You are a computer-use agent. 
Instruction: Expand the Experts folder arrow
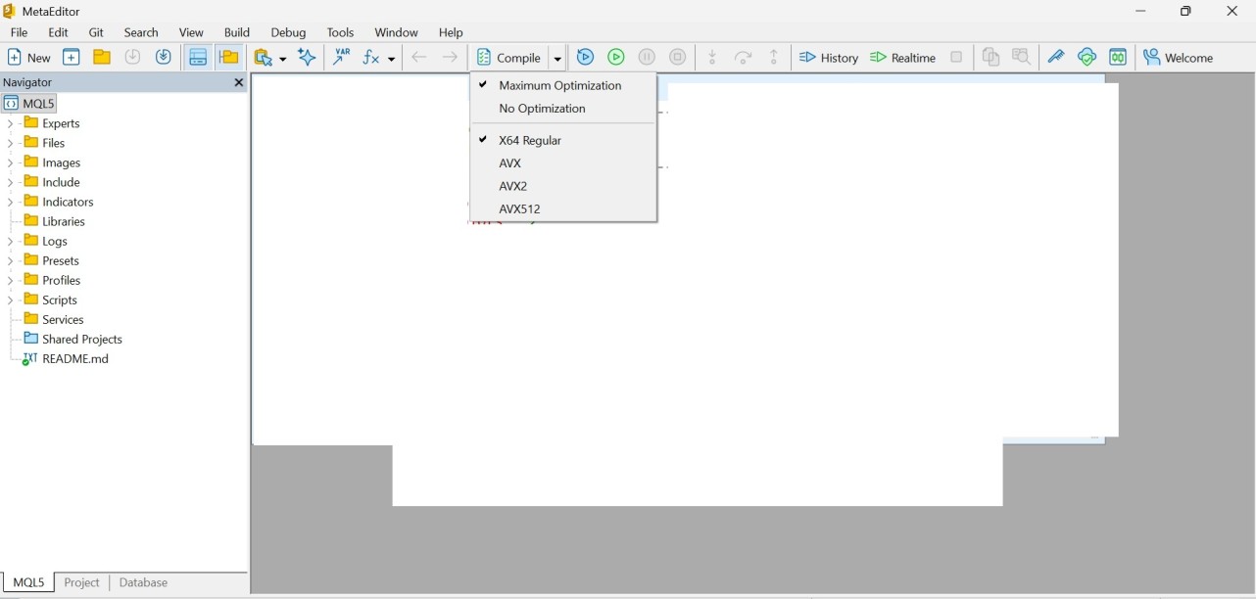10,124
